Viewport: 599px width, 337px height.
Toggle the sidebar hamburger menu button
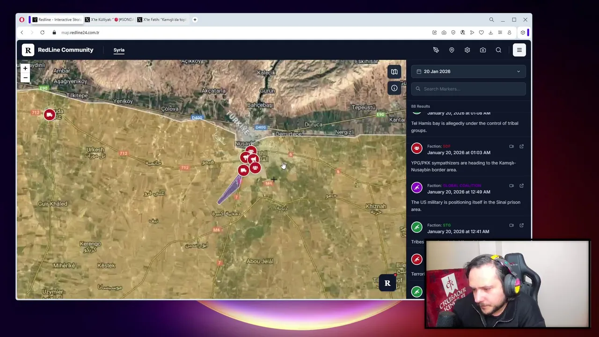[x=519, y=50]
